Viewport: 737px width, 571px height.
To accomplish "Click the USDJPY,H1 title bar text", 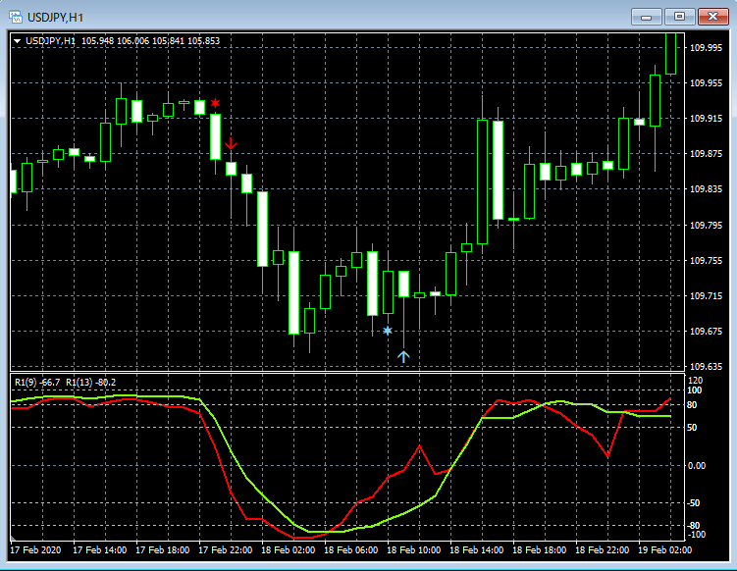I will coord(55,18).
